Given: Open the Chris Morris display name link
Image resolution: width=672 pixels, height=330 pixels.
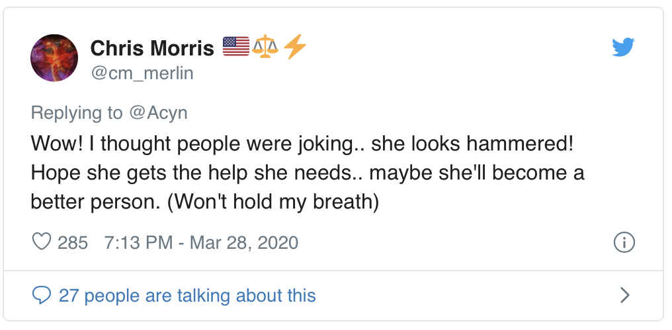Looking at the screenshot, I should 151,48.
